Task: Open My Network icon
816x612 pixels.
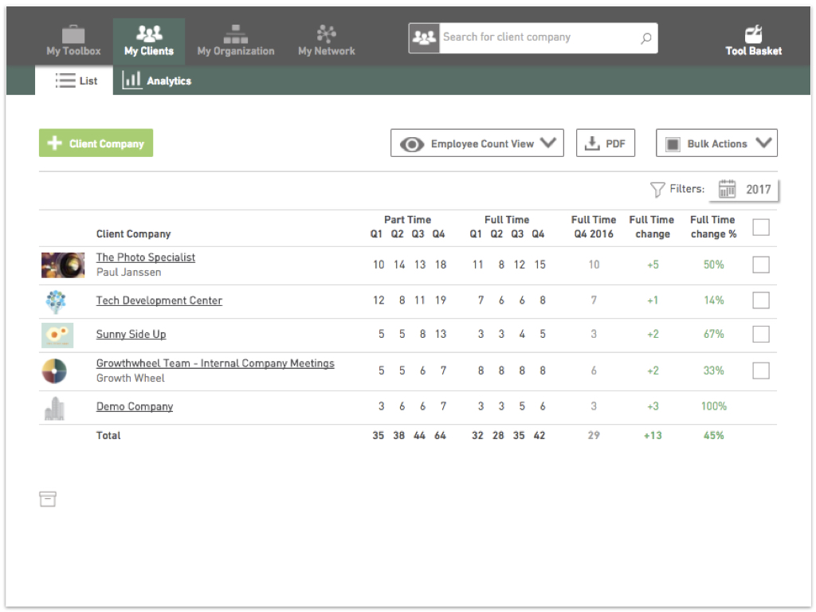Action: (x=326, y=33)
